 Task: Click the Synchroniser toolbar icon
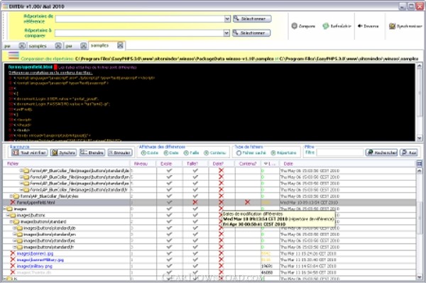pyautogui.click(x=392, y=26)
